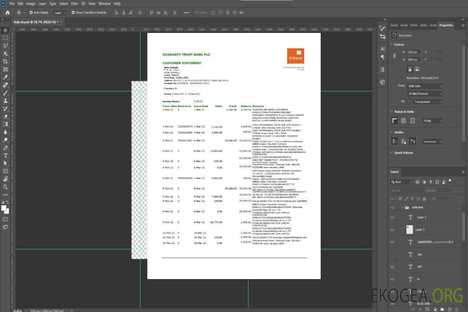Collapse the 'edite text' layer group
Screen dimensions: 468x312
coord(403,207)
